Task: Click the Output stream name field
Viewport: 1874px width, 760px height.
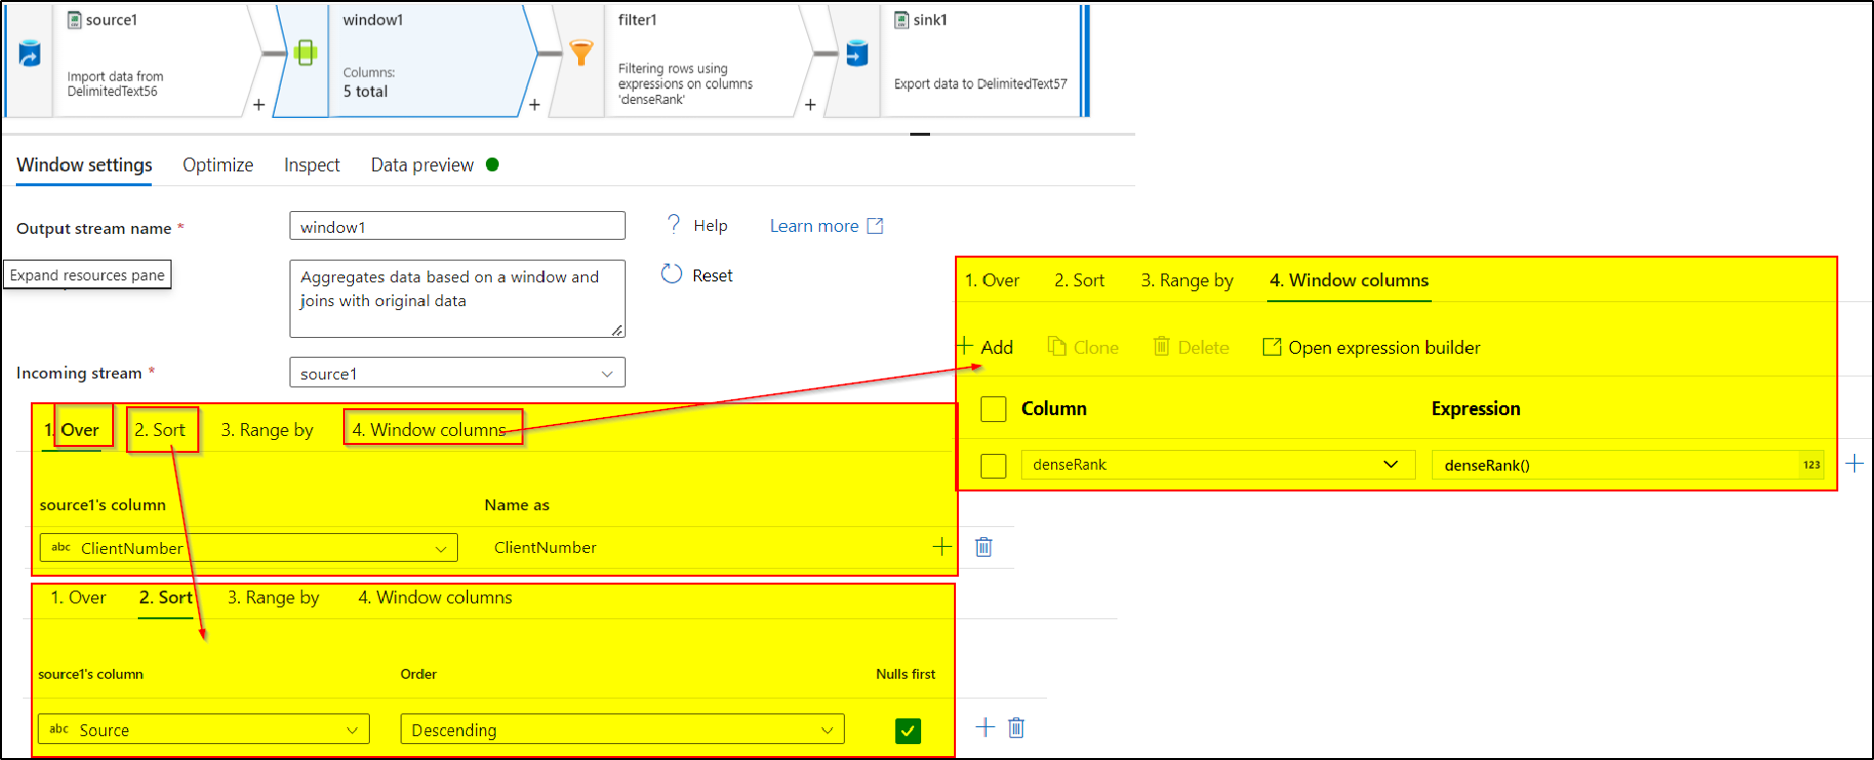Action: [457, 226]
